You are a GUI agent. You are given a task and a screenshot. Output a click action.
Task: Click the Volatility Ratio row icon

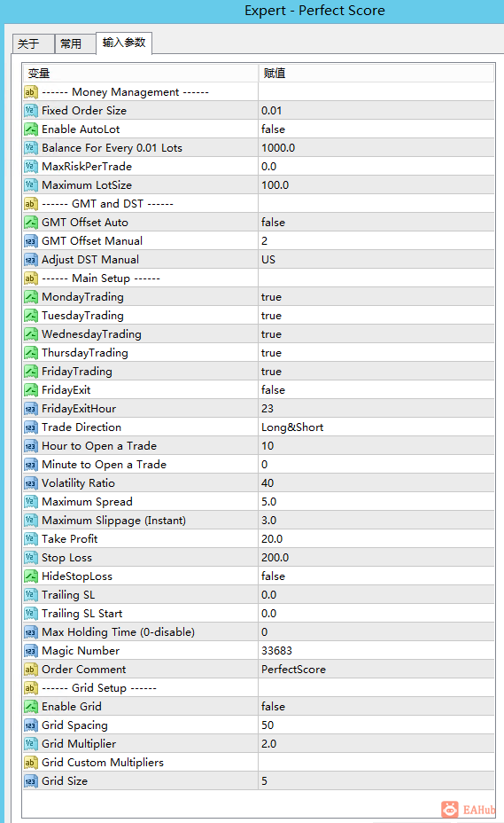(x=31, y=483)
